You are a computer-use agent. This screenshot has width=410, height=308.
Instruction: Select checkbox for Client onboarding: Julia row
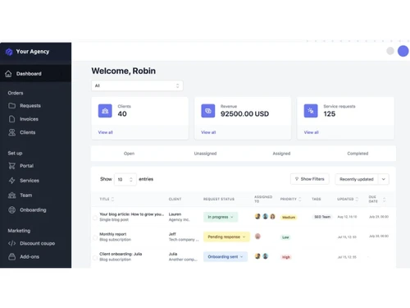pos(95,258)
